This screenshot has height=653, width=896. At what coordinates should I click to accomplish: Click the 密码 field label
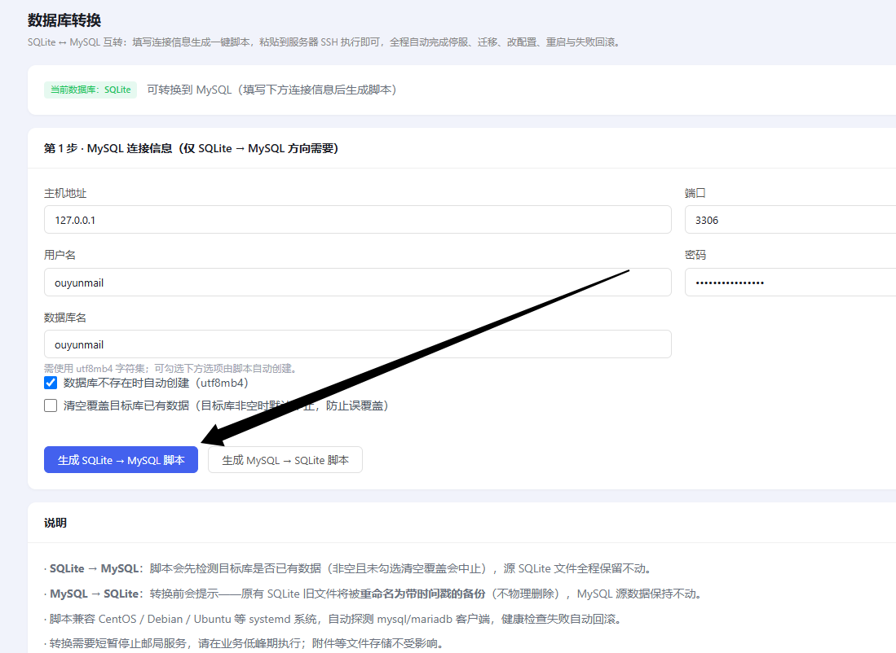[x=695, y=255]
